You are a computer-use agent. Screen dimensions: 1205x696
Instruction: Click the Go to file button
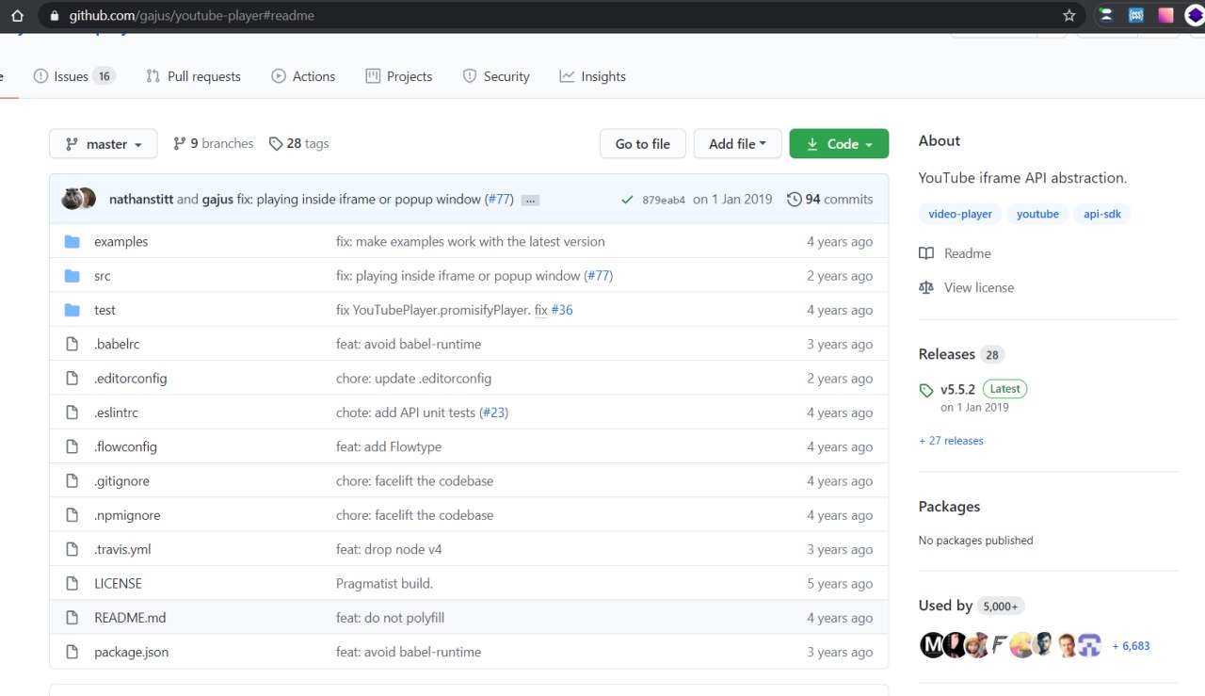click(643, 144)
